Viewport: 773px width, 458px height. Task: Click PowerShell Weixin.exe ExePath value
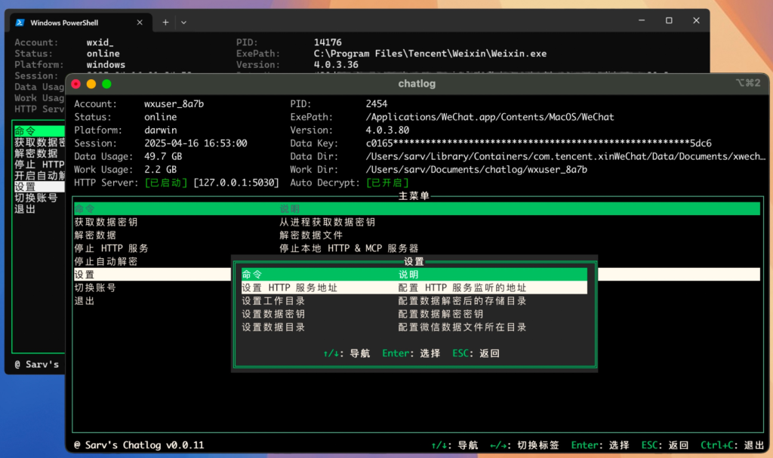coord(430,54)
